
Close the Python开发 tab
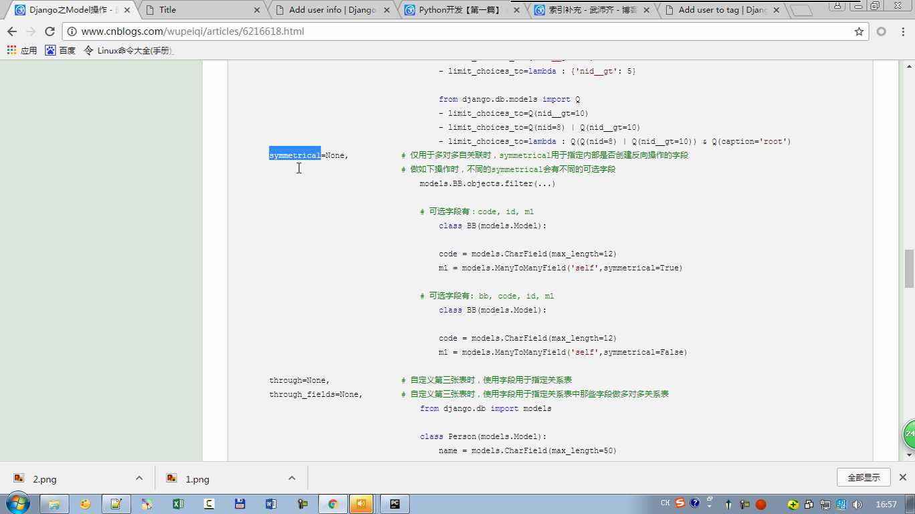[x=516, y=10]
